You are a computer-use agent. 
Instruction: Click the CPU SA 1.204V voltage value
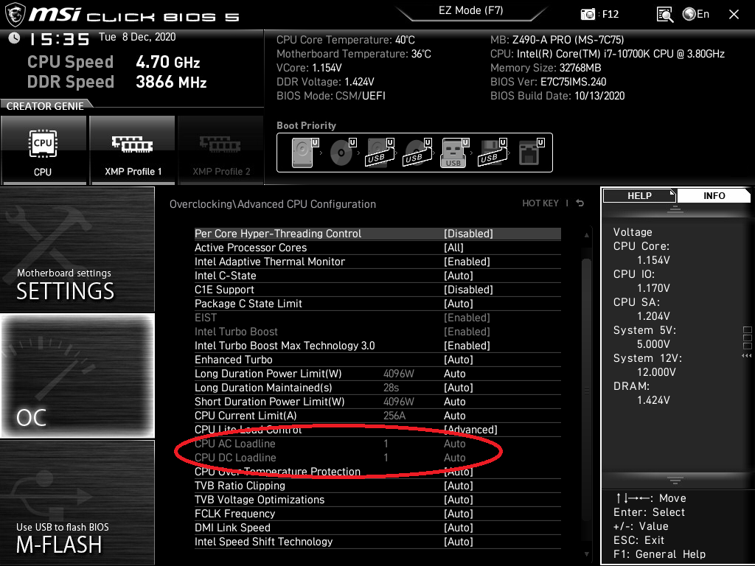coord(653,315)
